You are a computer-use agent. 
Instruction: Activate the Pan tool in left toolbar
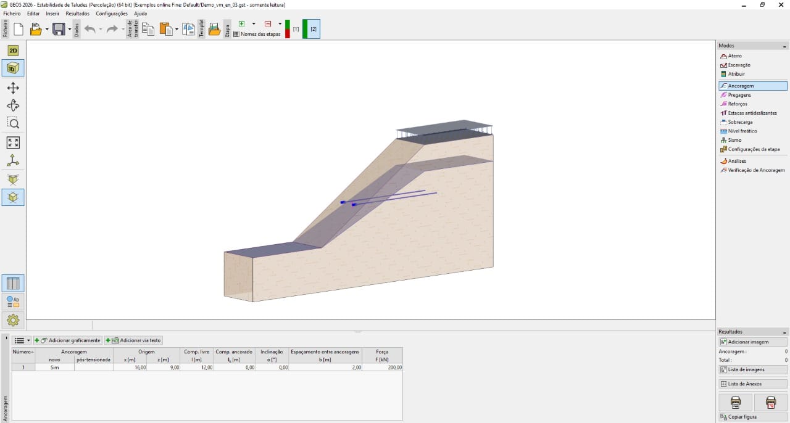click(12, 87)
